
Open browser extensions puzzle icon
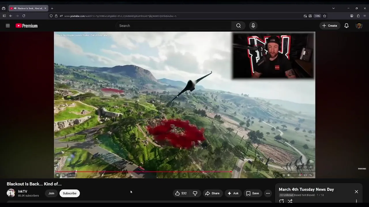point(358,16)
